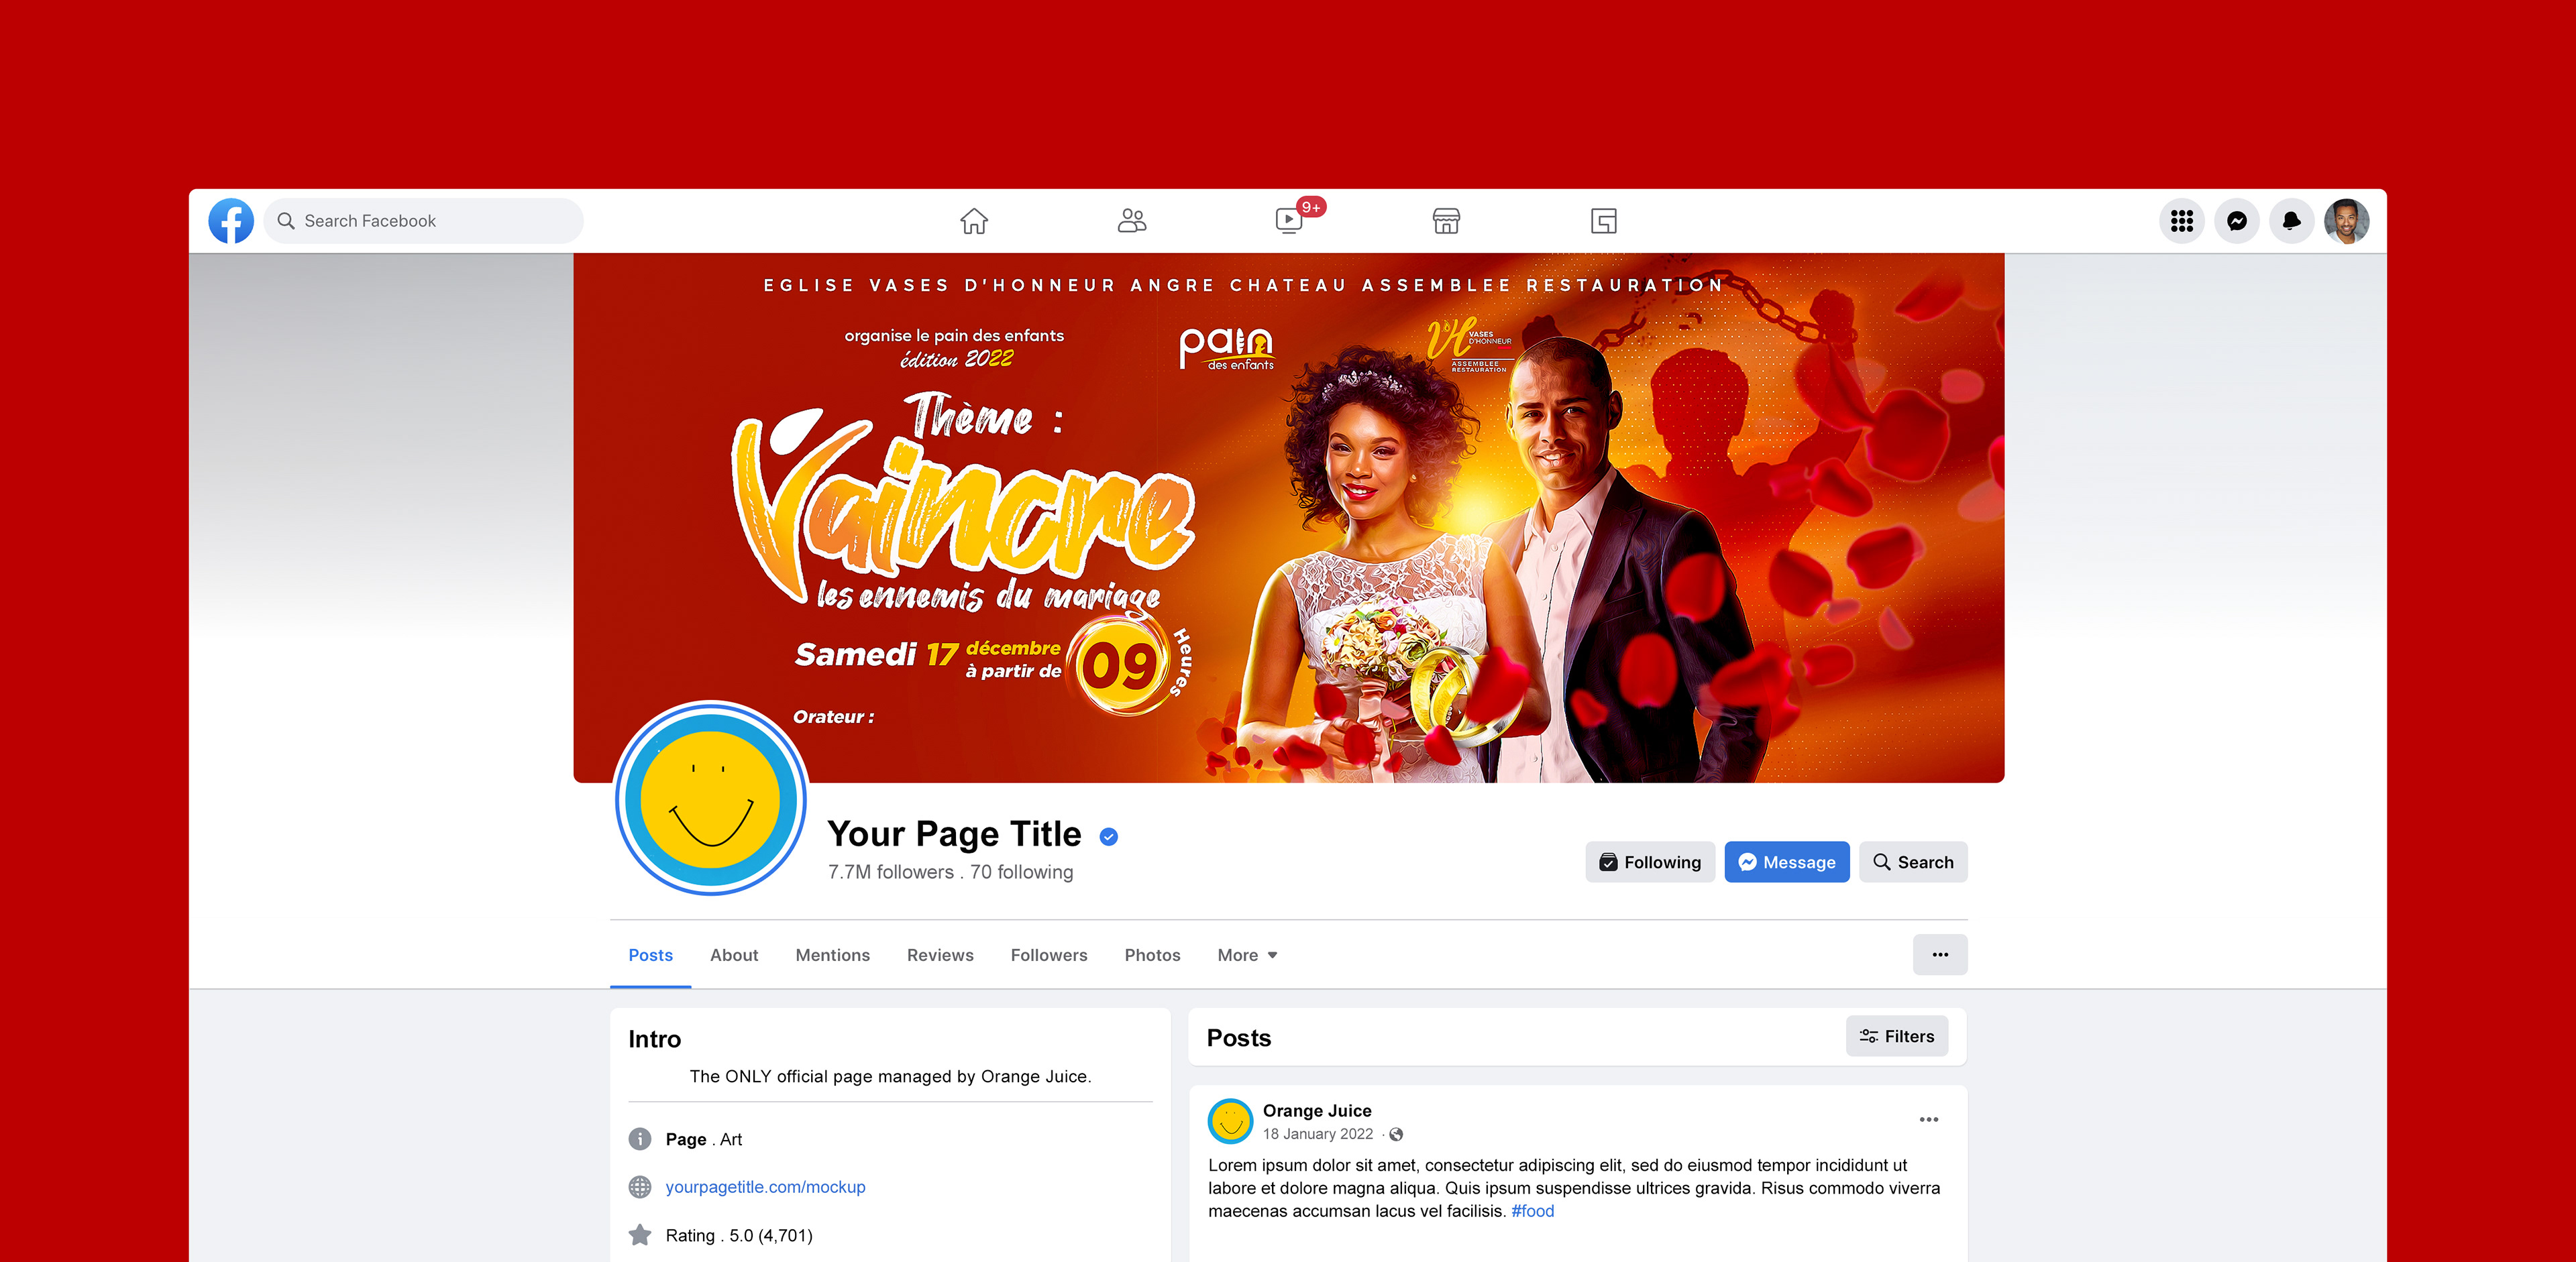The image size is (2576, 1262).
Task: Open the page options three-dot menu
Action: pos(1940,954)
